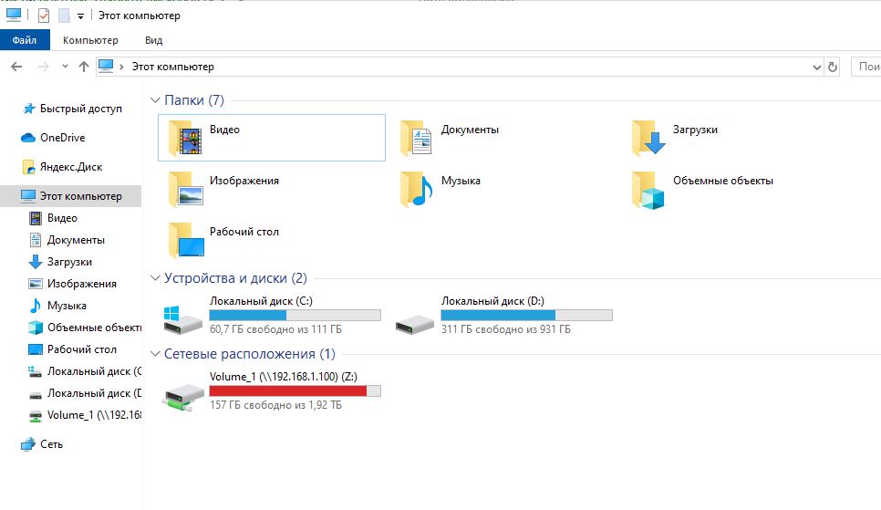Viewport: 881px width, 510px height.
Task: Collapse the Папки (7) group
Action: pyautogui.click(x=154, y=100)
